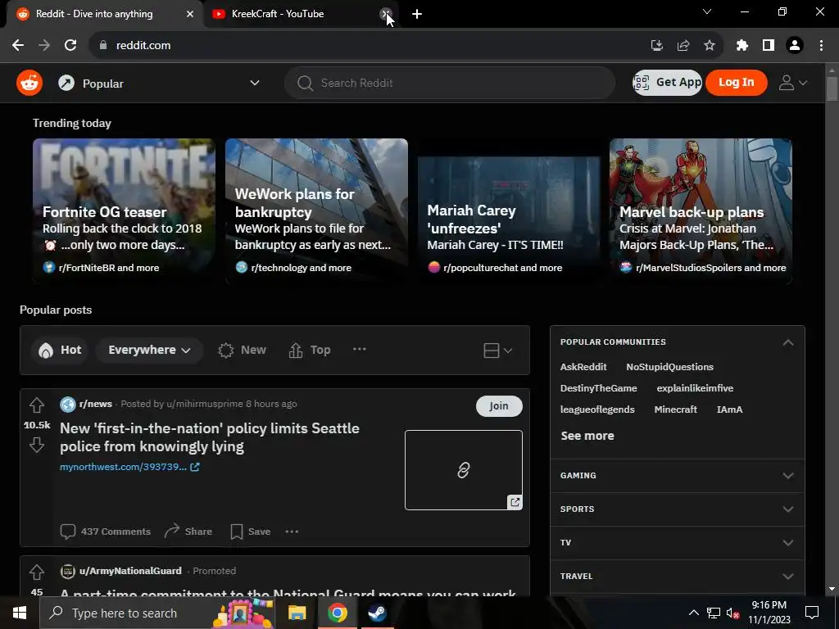Open a new browser tab
Image resolution: width=839 pixels, height=629 pixels.
[417, 15]
